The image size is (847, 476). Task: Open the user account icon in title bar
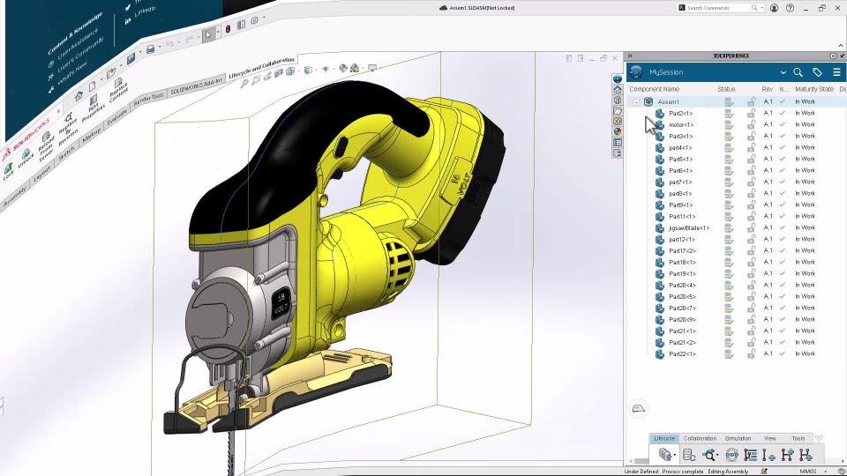pyautogui.click(x=774, y=8)
